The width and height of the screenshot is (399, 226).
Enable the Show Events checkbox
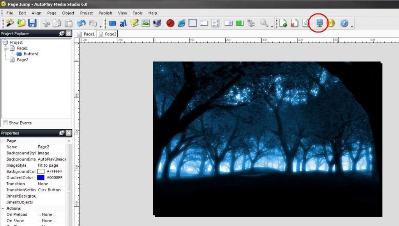[x=5, y=123]
